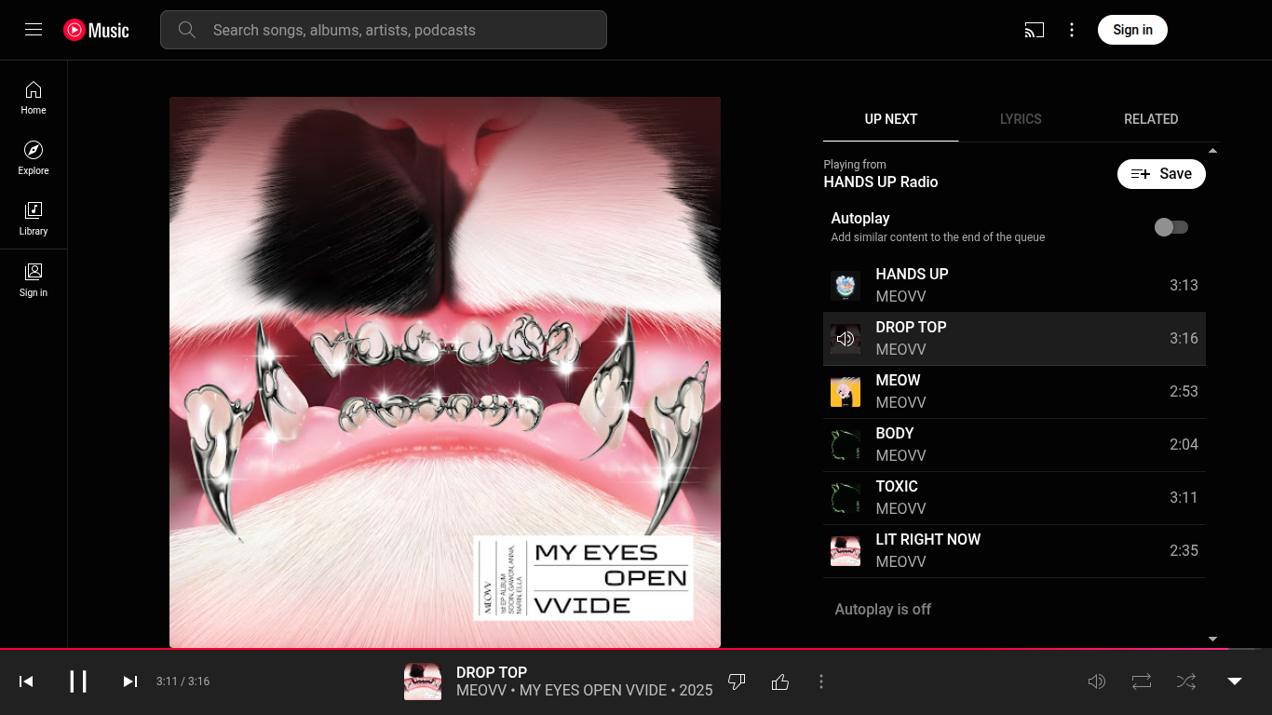This screenshot has height=715, width=1272.
Task: Skip to next track
Action: (x=130, y=681)
